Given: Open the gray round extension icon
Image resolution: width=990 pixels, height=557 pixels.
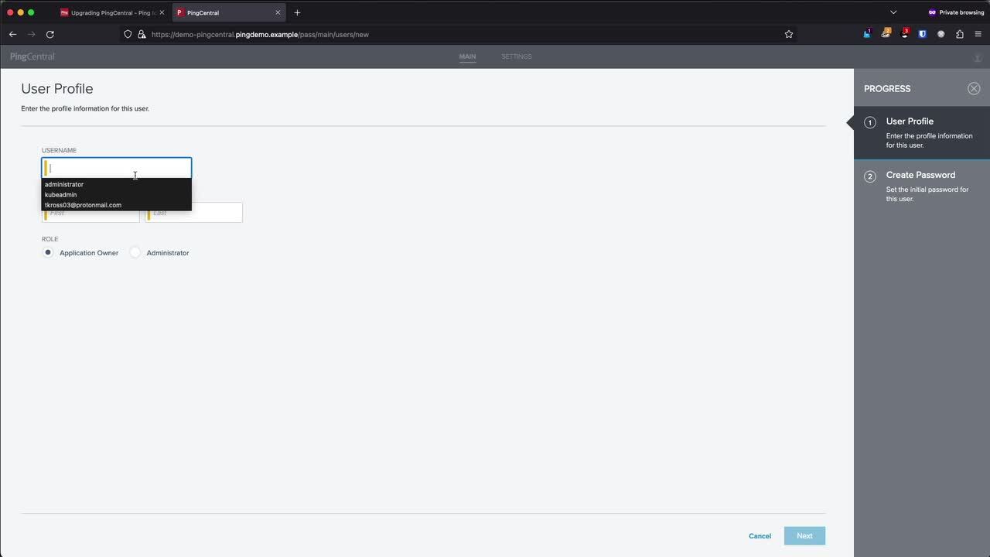Looking at the screenshot, I should pos(941,34).
